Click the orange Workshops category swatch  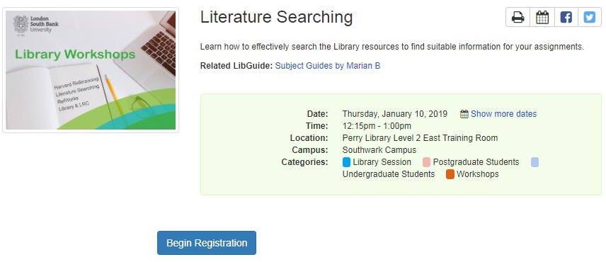(450, 174)
